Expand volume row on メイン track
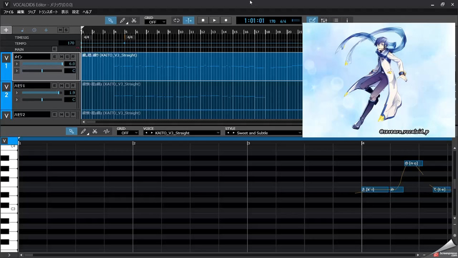Image resolution: width=458 pixels, height=258 pixels. (17, 64)
